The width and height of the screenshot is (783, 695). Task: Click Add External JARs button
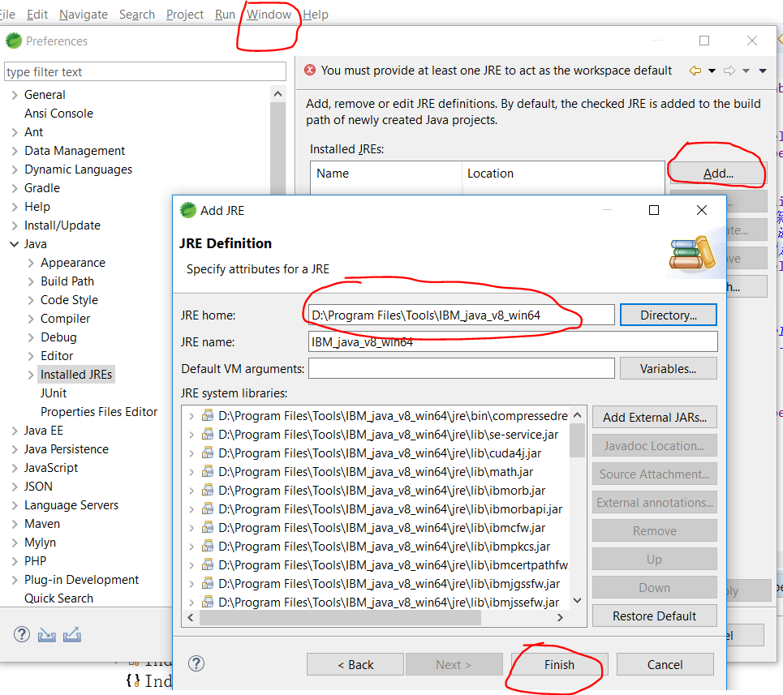click(654, 417)
